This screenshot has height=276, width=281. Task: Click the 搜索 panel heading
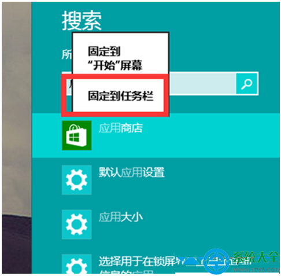coord(82,20)
